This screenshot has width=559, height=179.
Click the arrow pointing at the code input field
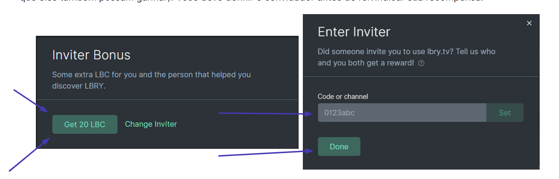(266, 114)
